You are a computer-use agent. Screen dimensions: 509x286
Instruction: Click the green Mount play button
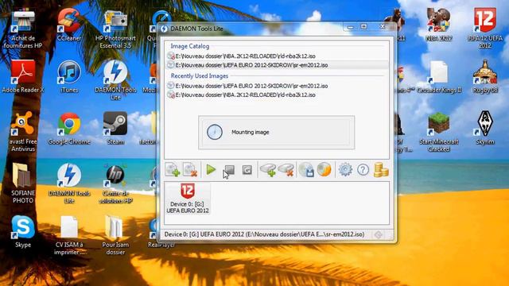pos(211,169)
